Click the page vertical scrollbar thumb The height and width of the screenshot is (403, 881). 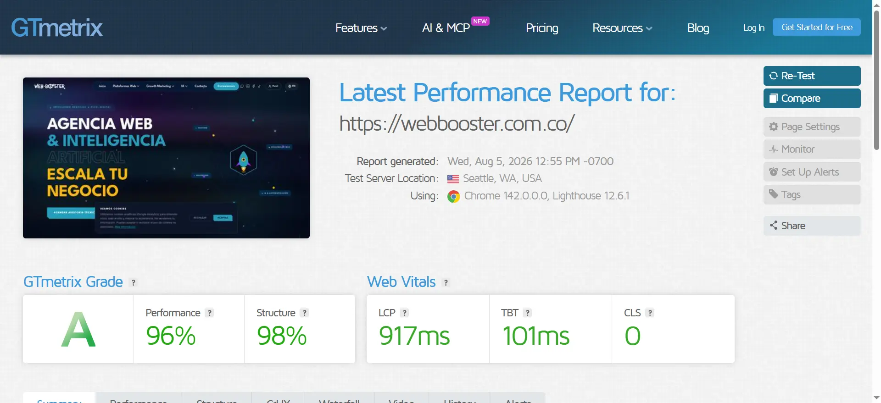point(876,80)
